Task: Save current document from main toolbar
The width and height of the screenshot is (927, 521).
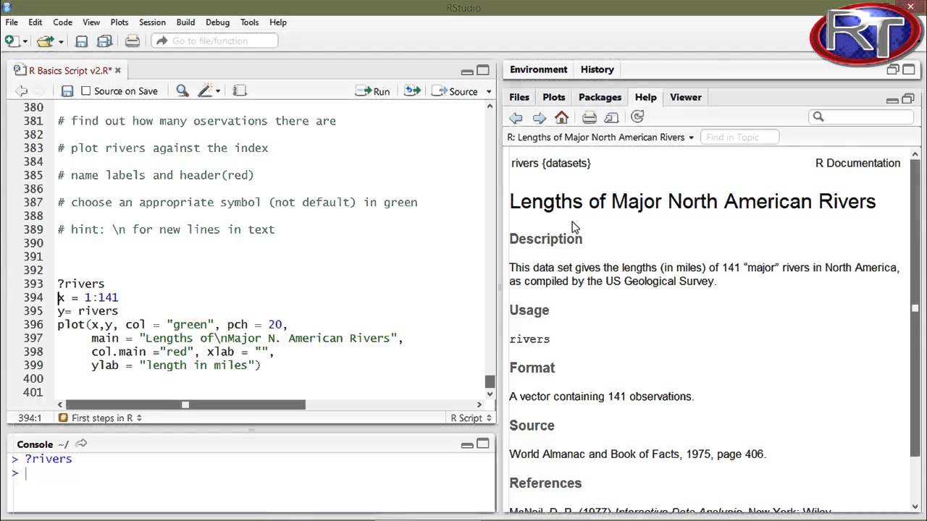Action: point(82,41)
